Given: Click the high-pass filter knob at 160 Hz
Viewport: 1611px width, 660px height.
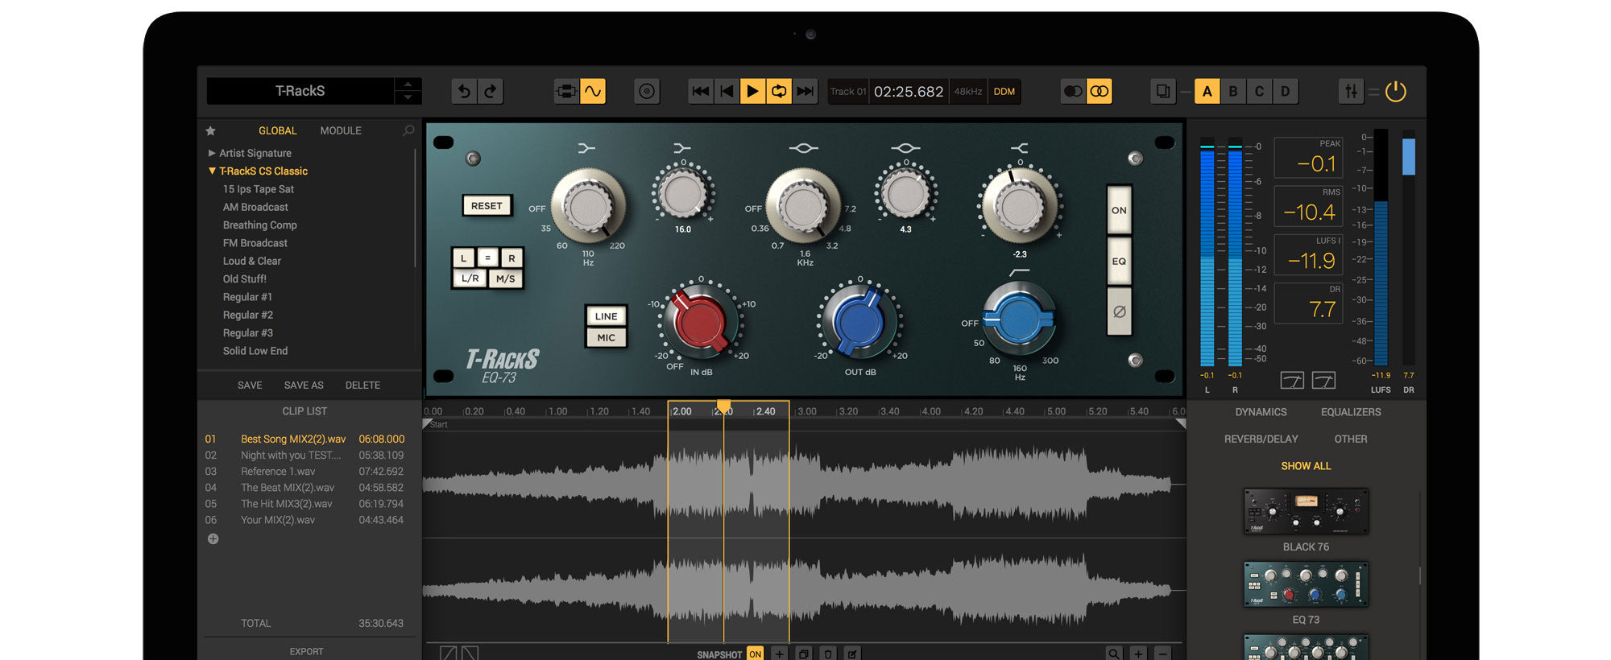Looking at the screenshot, I should 1019,319.
